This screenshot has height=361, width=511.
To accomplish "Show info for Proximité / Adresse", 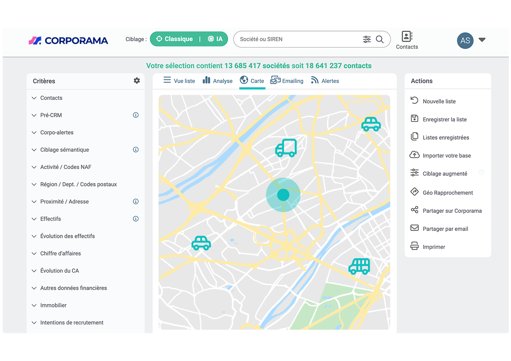I will 136,202.
